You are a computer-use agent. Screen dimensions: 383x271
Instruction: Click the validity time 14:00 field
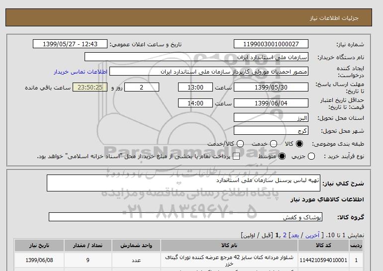point(195,103)
